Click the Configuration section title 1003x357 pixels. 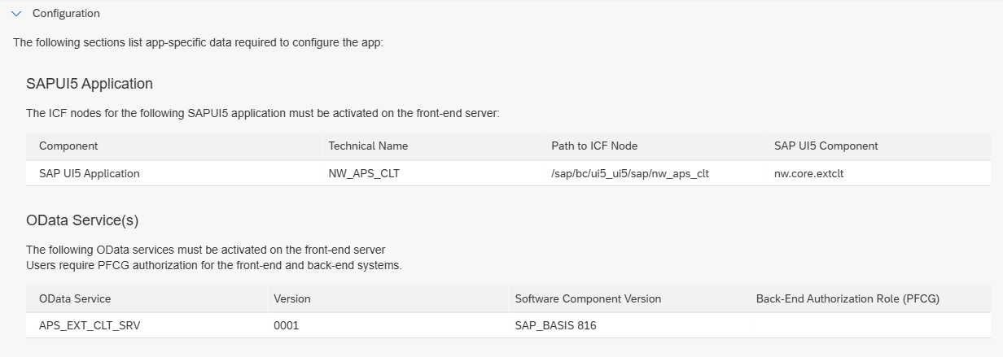[x=66, y=14]
